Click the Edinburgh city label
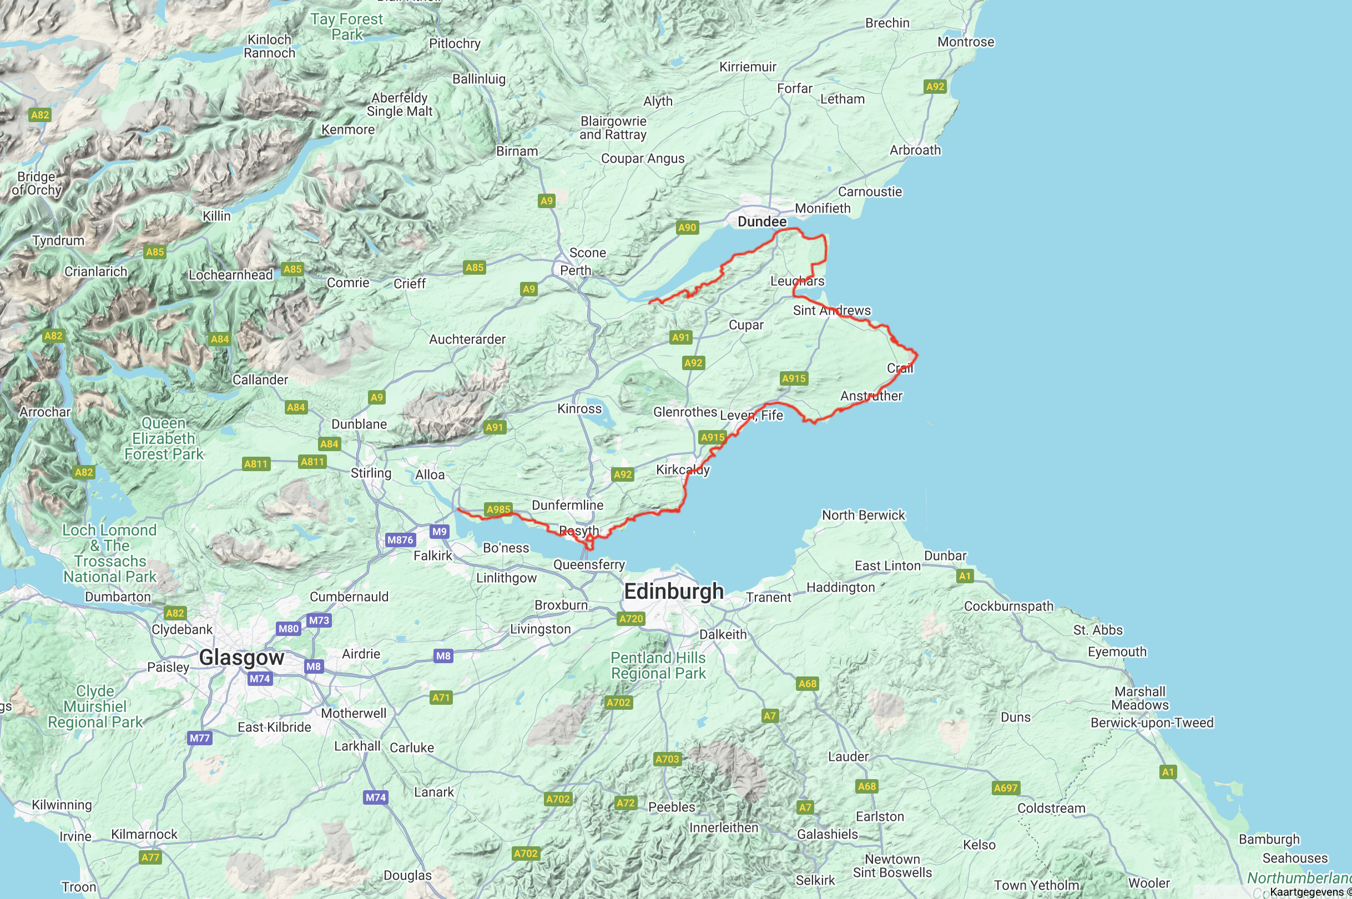Image resolution: width=1352 pixels, height=899 pixels. pyautogui.click(x=674, y=591)
